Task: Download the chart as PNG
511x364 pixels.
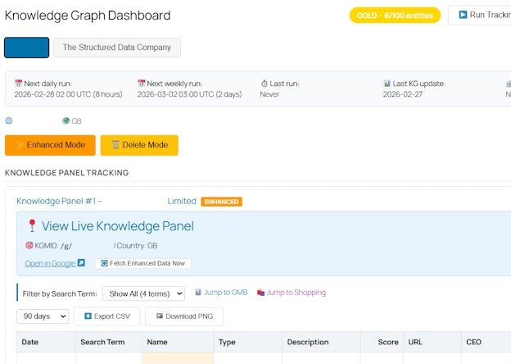Action: (183, 316)
